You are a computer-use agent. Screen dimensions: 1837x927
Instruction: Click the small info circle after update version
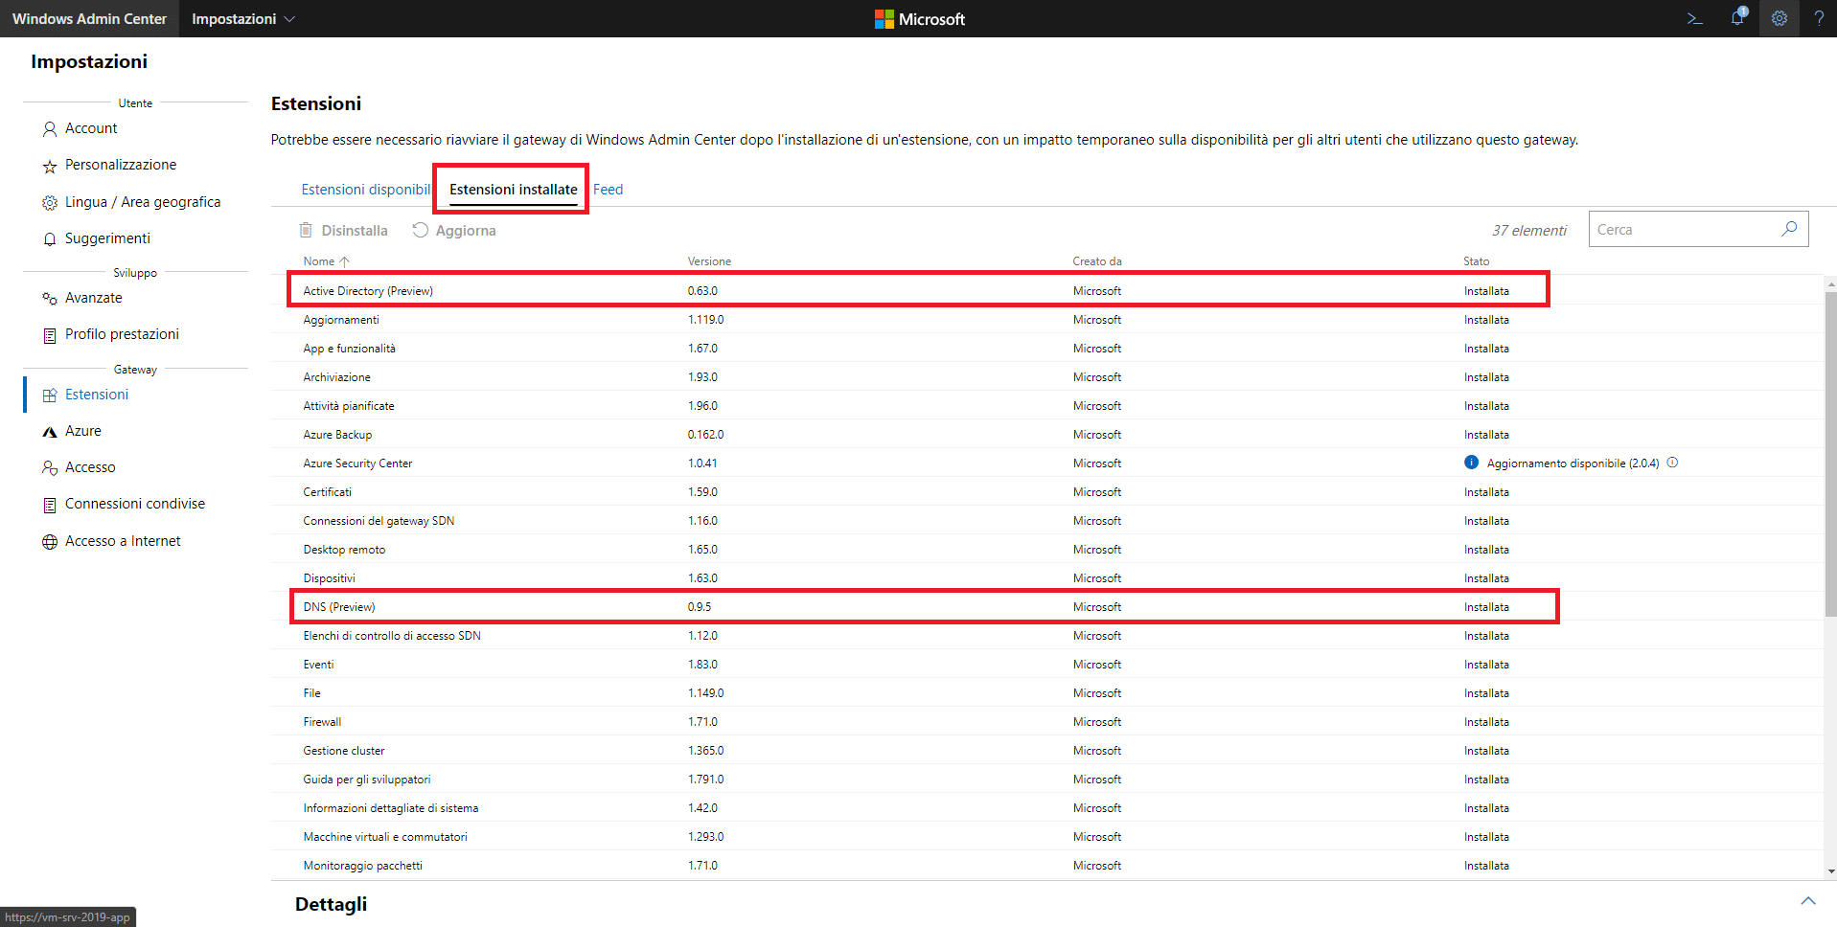click(x=1672, y=463)
